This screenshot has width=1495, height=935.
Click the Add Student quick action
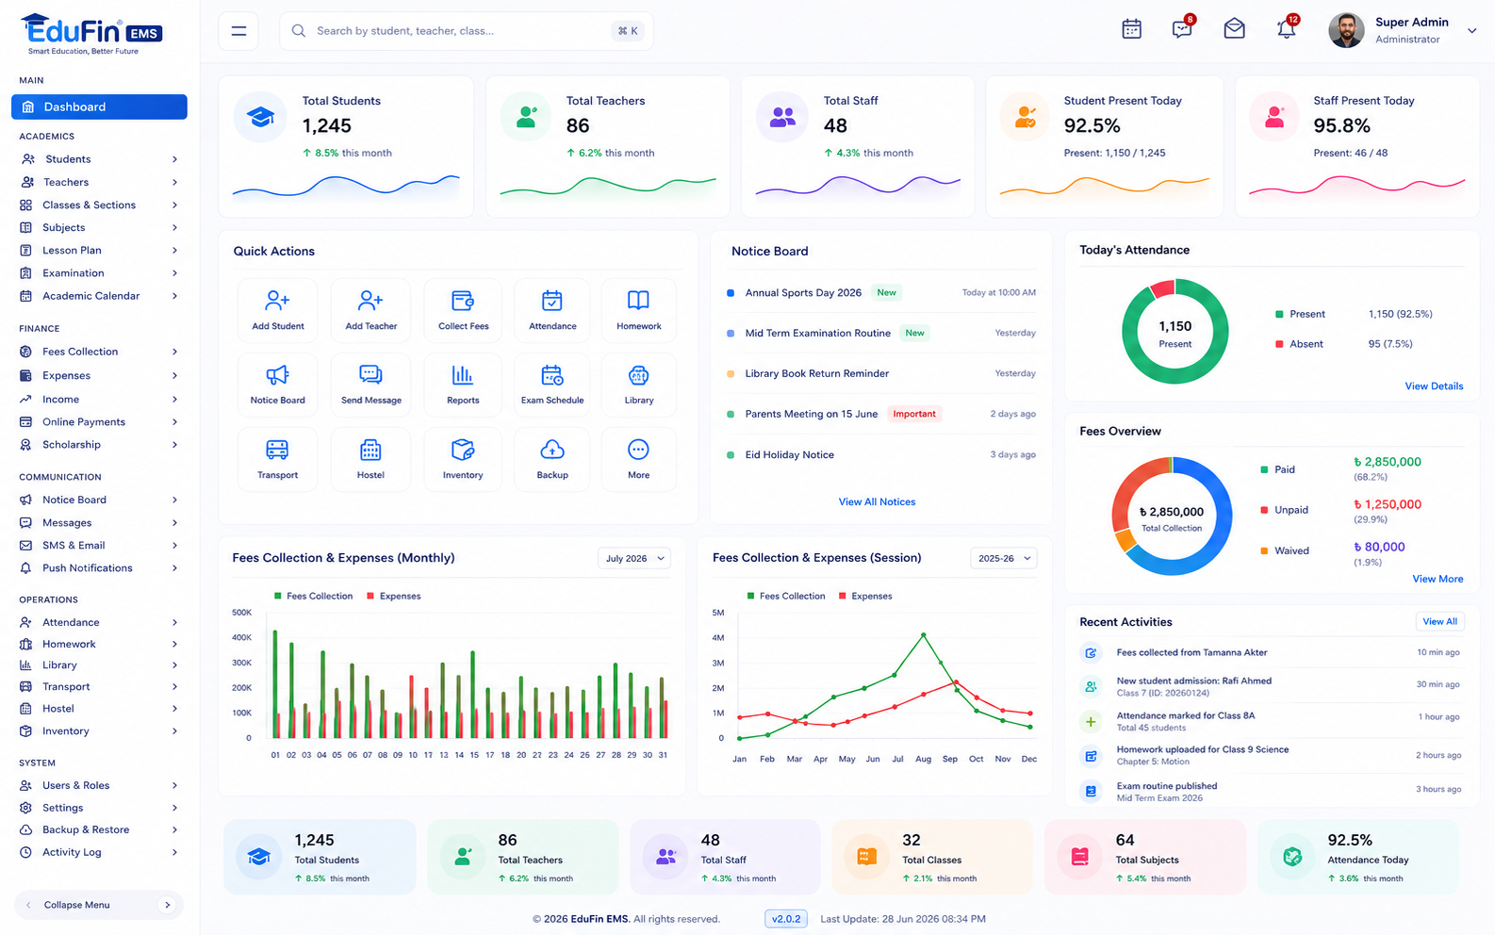(x=278, y=310)
